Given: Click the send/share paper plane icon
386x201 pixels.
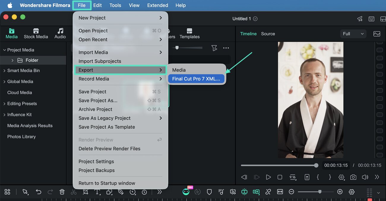Looking at the screenshot, I should tap(360, 19).
